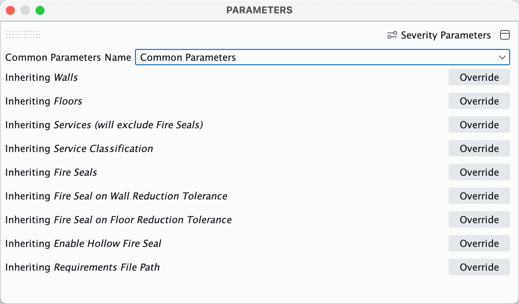Override the Enable Hollow Fire Seal parameter
This screenshot has height=304, width=519.
coord(479,243)
